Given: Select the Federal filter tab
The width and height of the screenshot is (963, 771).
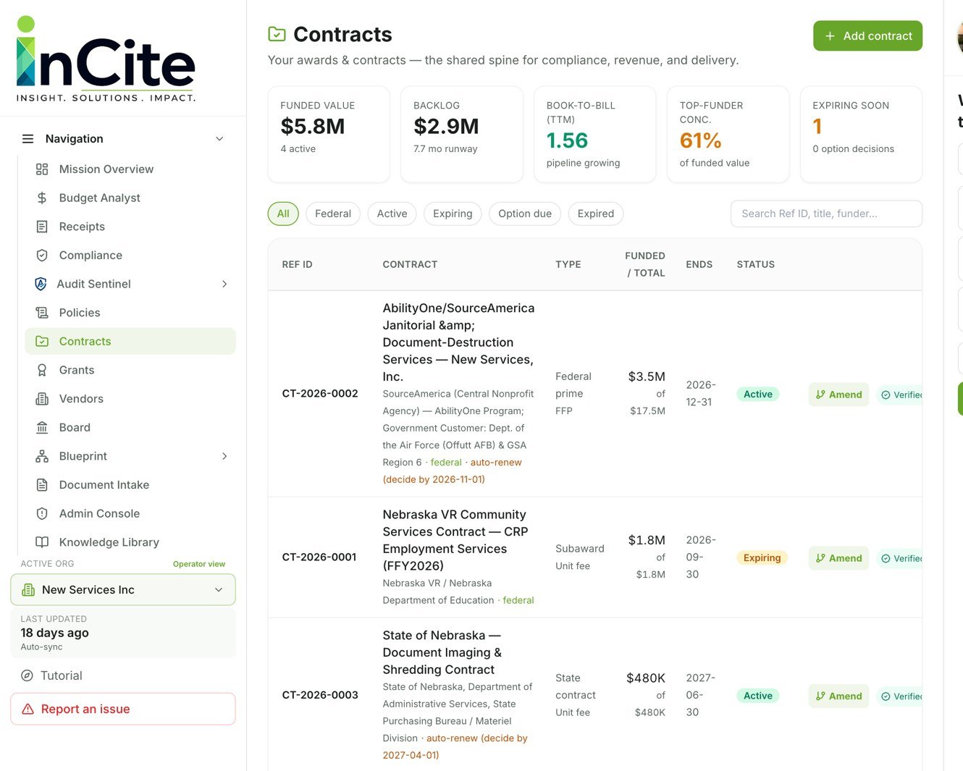Looking at the screenshot, I should click(x=333, y=214).
